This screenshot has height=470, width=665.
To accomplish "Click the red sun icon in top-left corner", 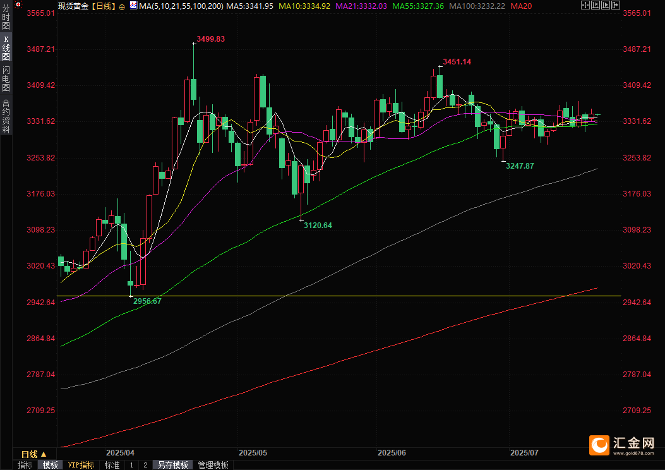I will click(x=18, y=4).
